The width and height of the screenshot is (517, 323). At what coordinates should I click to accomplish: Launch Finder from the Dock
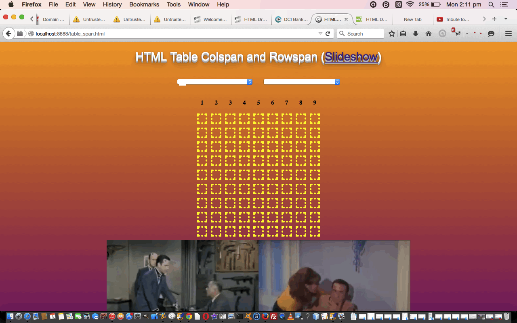[x=10, y=317]
